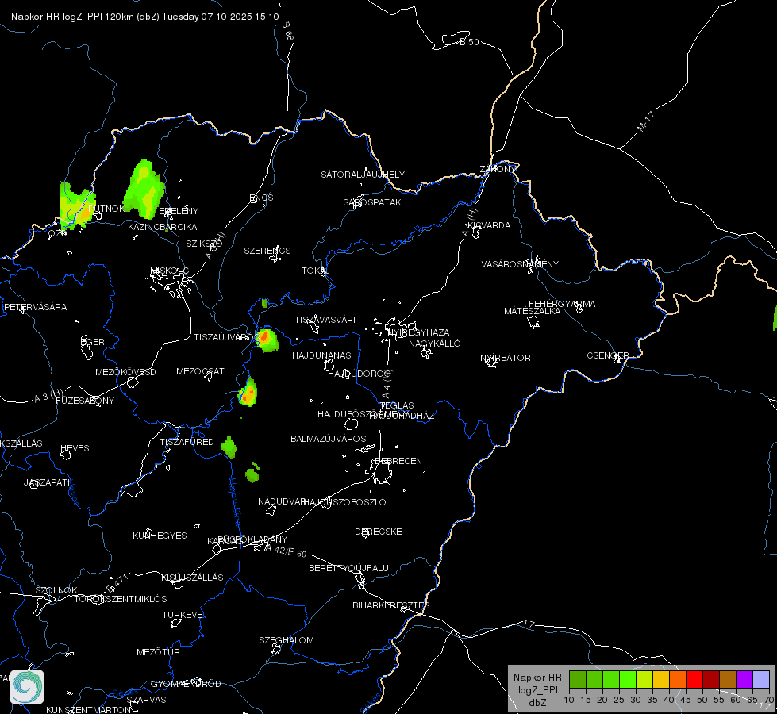The height and width of the screenshot is (714, 777).
Task: Click the VÁSÁROSNAMÉNY city label
Action: tap(520, 264)
